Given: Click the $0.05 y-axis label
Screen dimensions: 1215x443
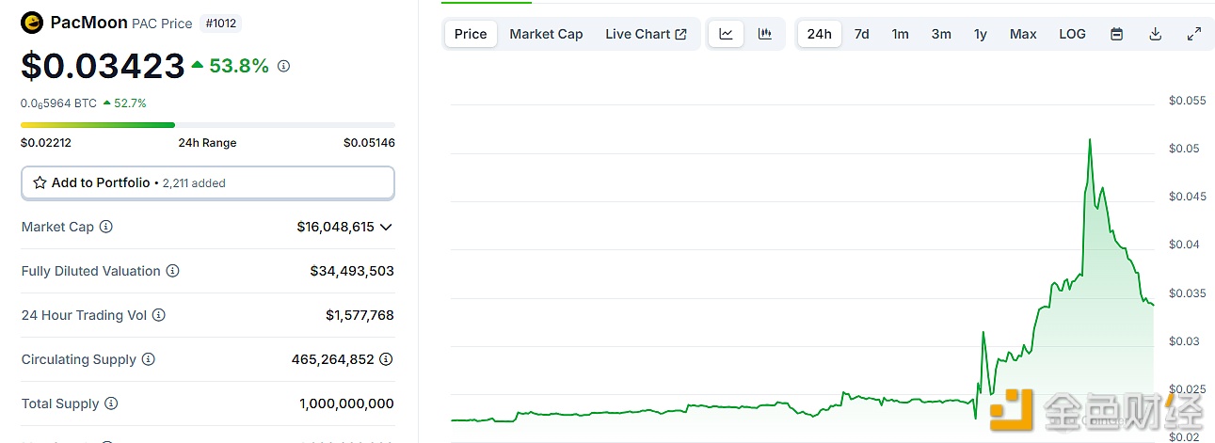Looking at the screenshot, I should (1184, 149).
